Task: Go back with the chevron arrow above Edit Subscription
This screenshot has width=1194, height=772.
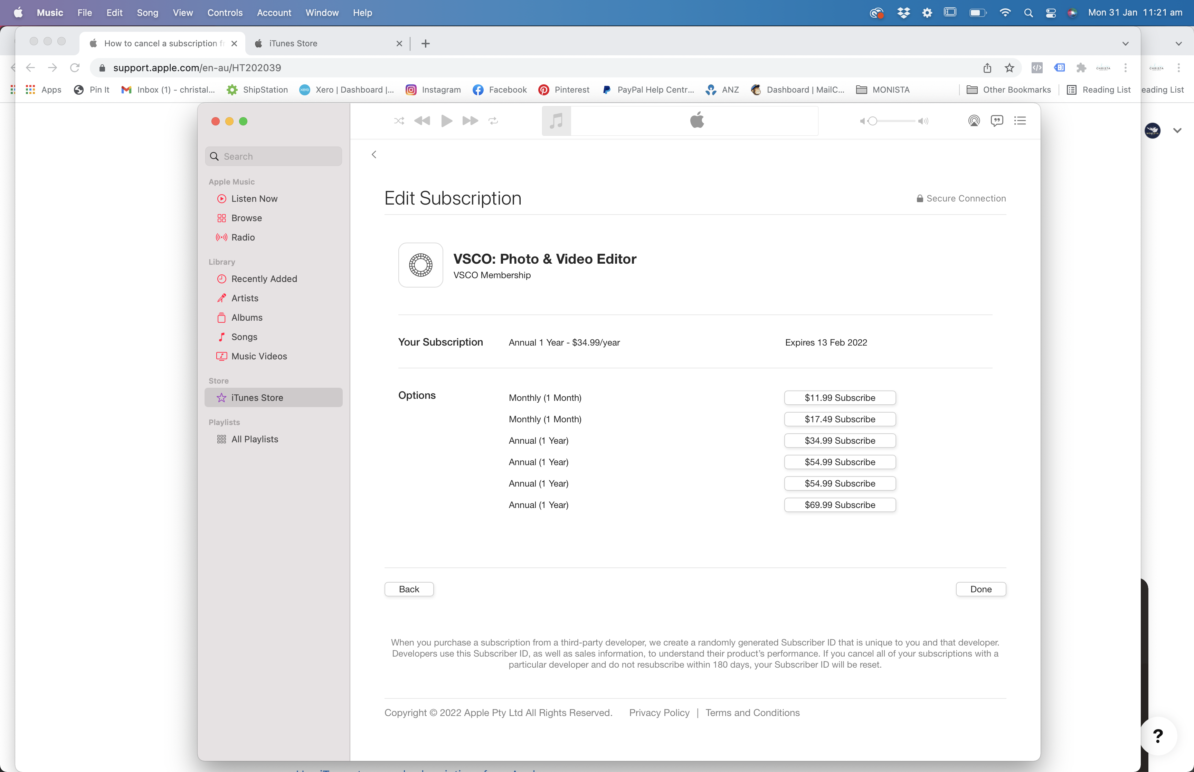Action: pyautogui.click(x=374, y=154)
